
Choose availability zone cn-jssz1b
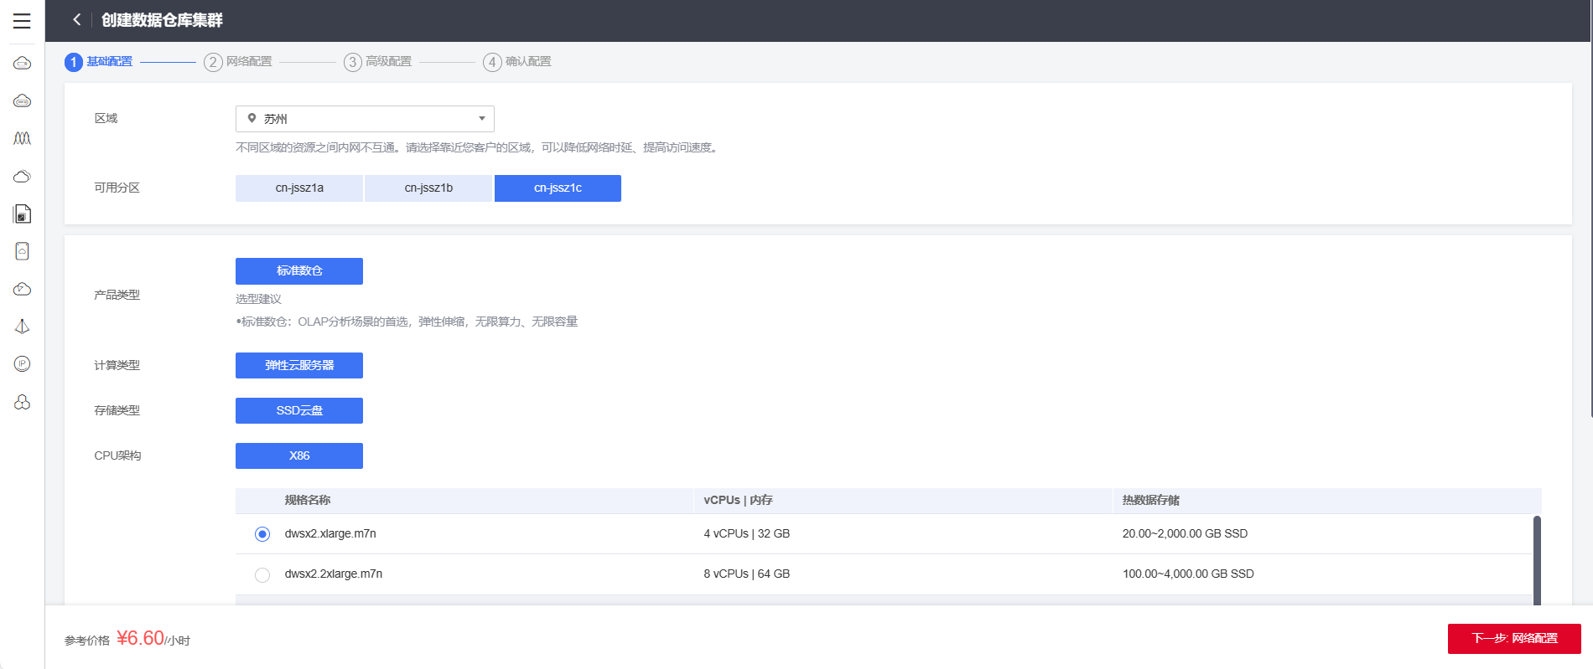(428, 188)
